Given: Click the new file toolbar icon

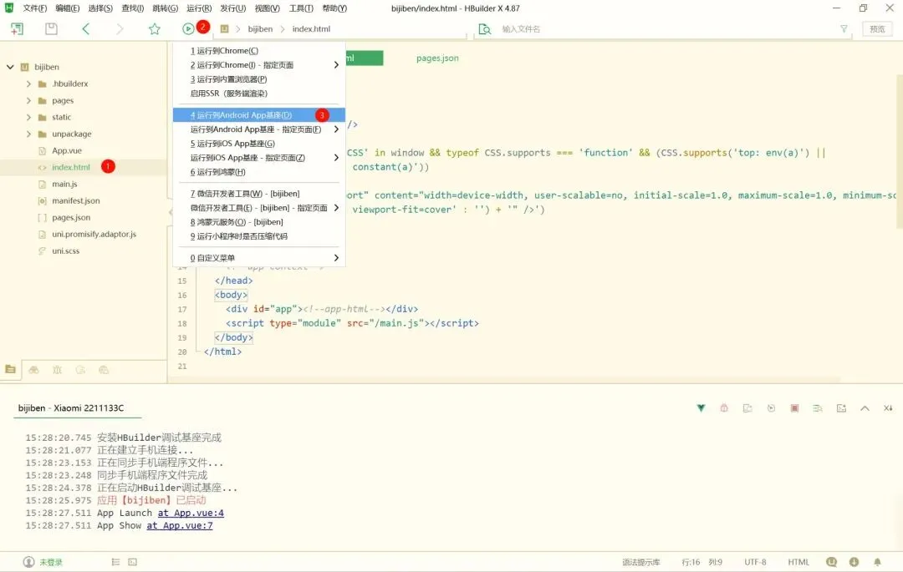Looking at the screenshot, I should pos(17,28).
